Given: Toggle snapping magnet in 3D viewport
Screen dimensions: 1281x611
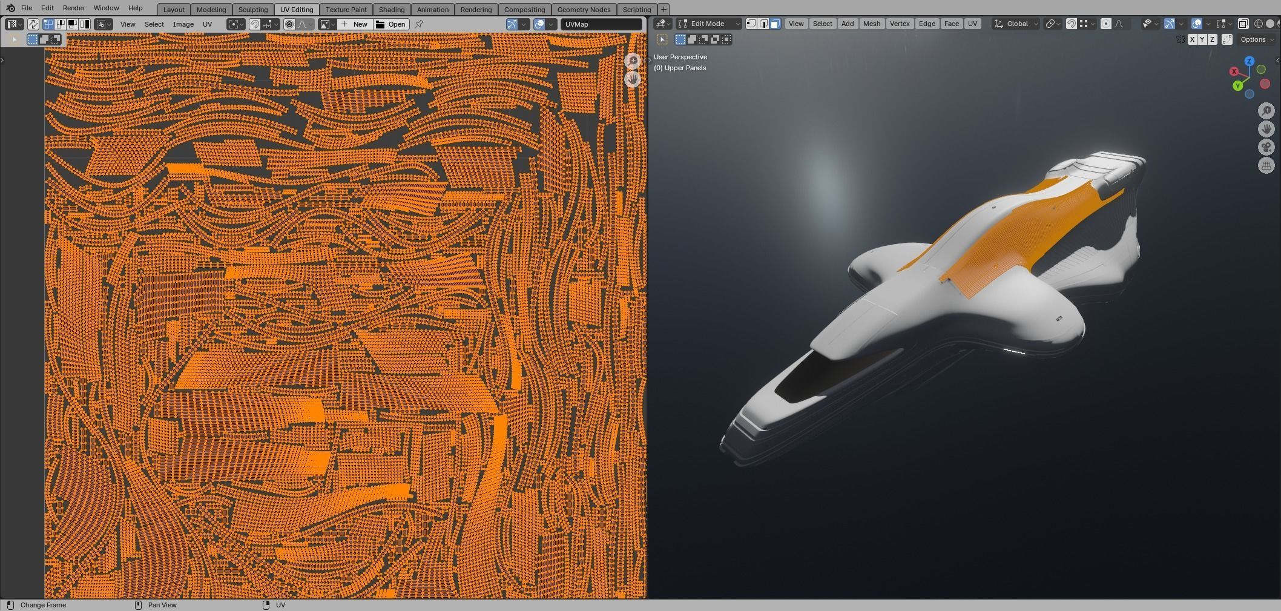Looking at the screenshot, I should point(1071,24).
